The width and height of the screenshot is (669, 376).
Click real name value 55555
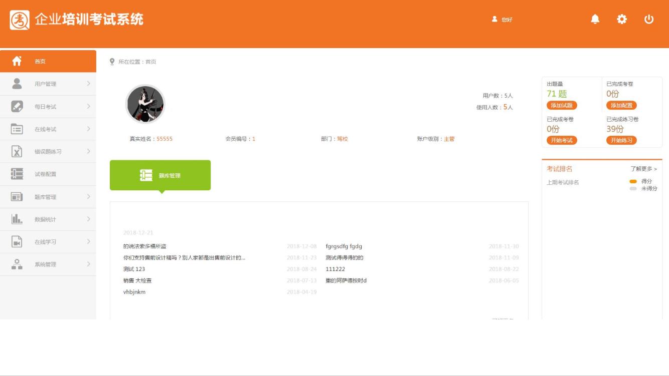164,139
